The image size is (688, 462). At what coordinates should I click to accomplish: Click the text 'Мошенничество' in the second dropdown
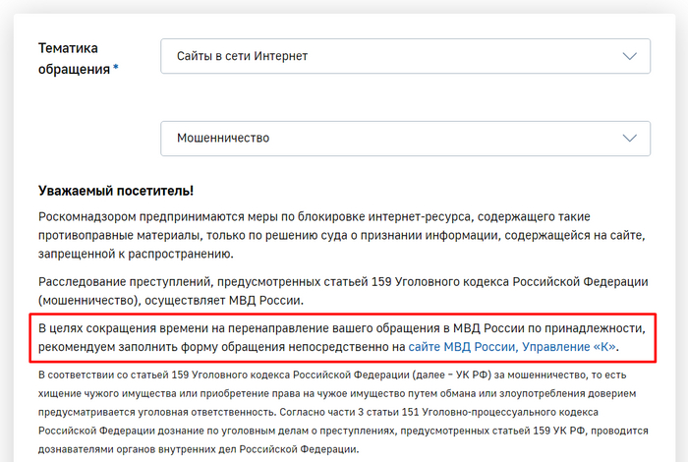click(x=222, y=139)
